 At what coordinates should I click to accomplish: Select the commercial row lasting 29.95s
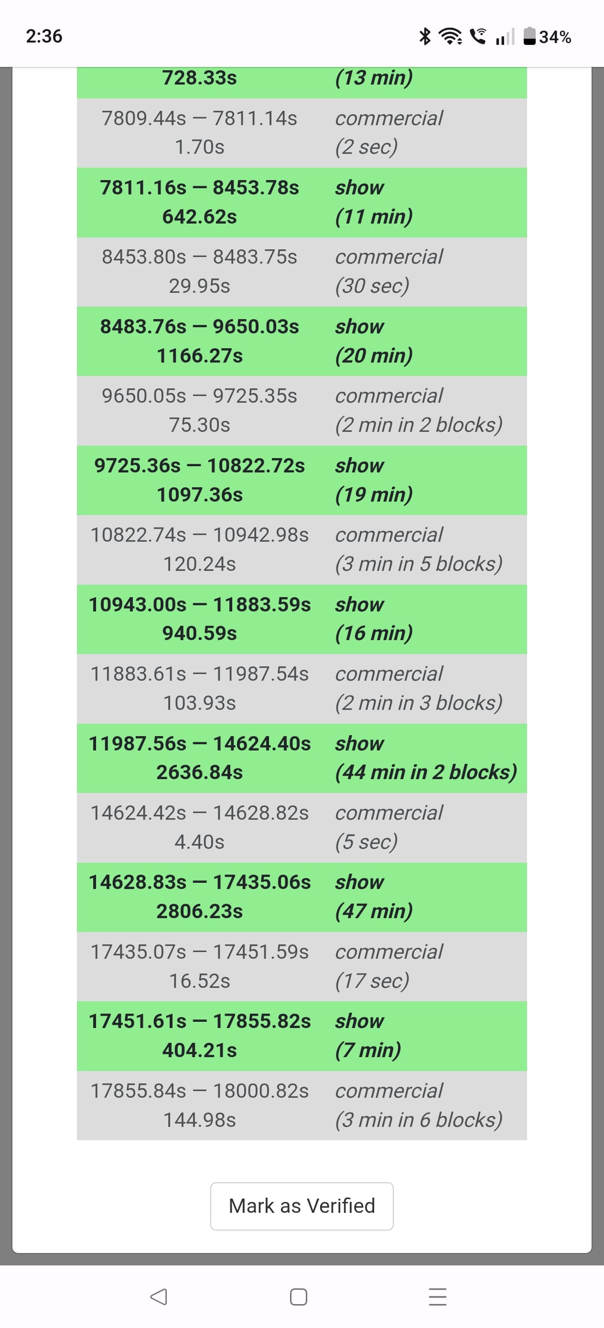(302, 272)
